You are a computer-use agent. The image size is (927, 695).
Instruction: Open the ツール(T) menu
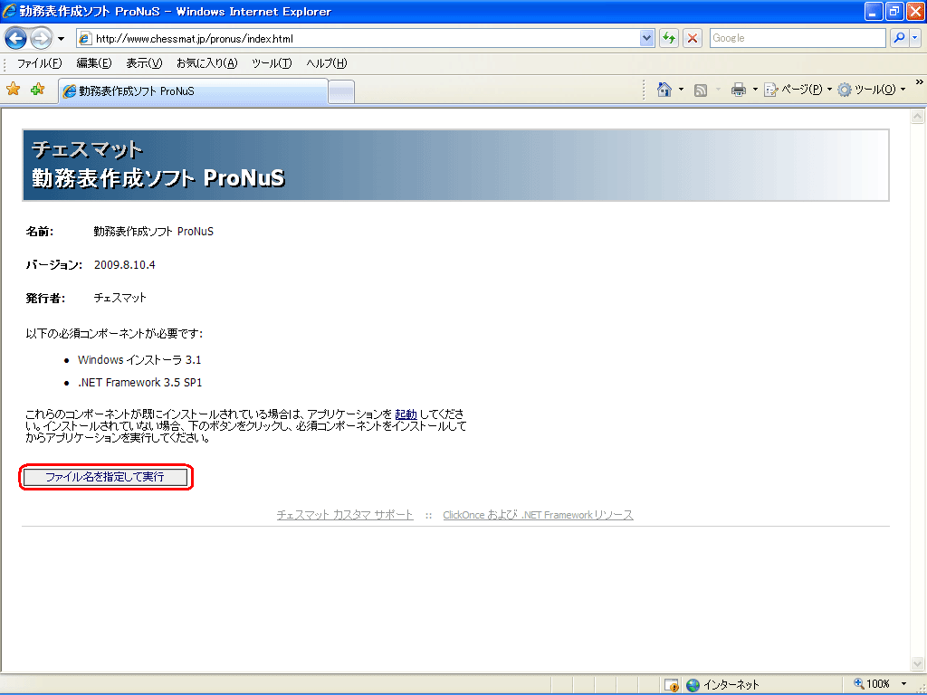272,63
